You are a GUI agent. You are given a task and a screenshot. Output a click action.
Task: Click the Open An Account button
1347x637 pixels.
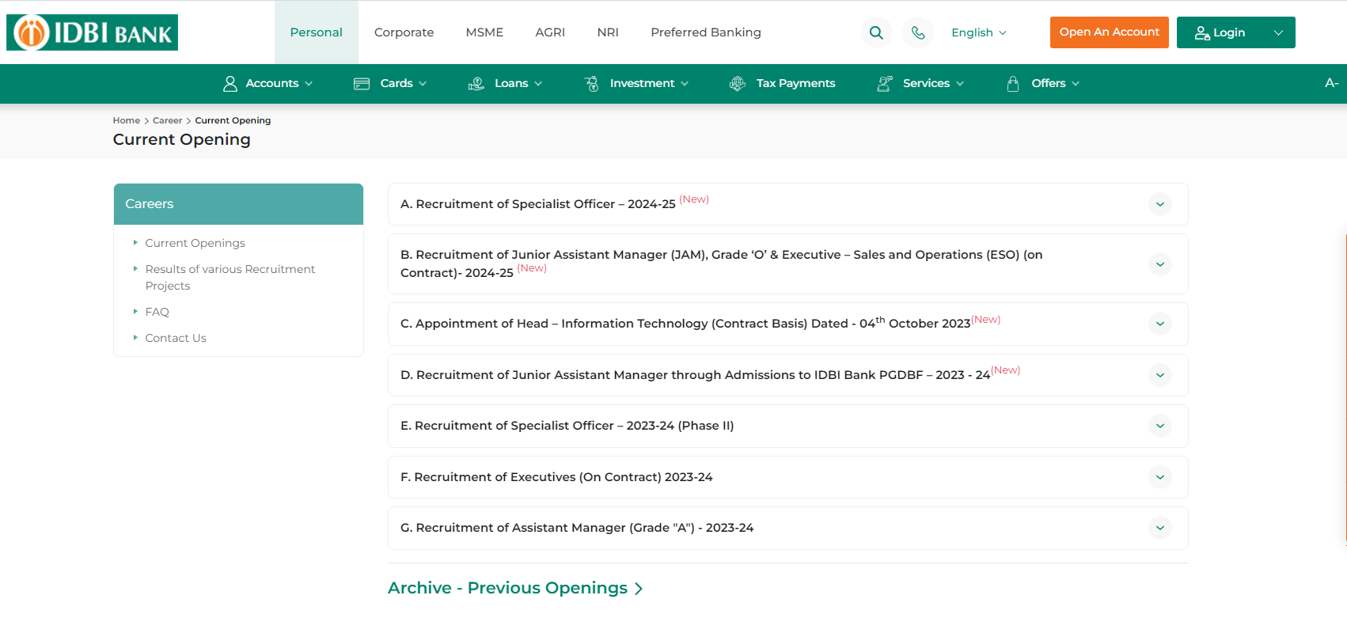tap(1110, 32)
